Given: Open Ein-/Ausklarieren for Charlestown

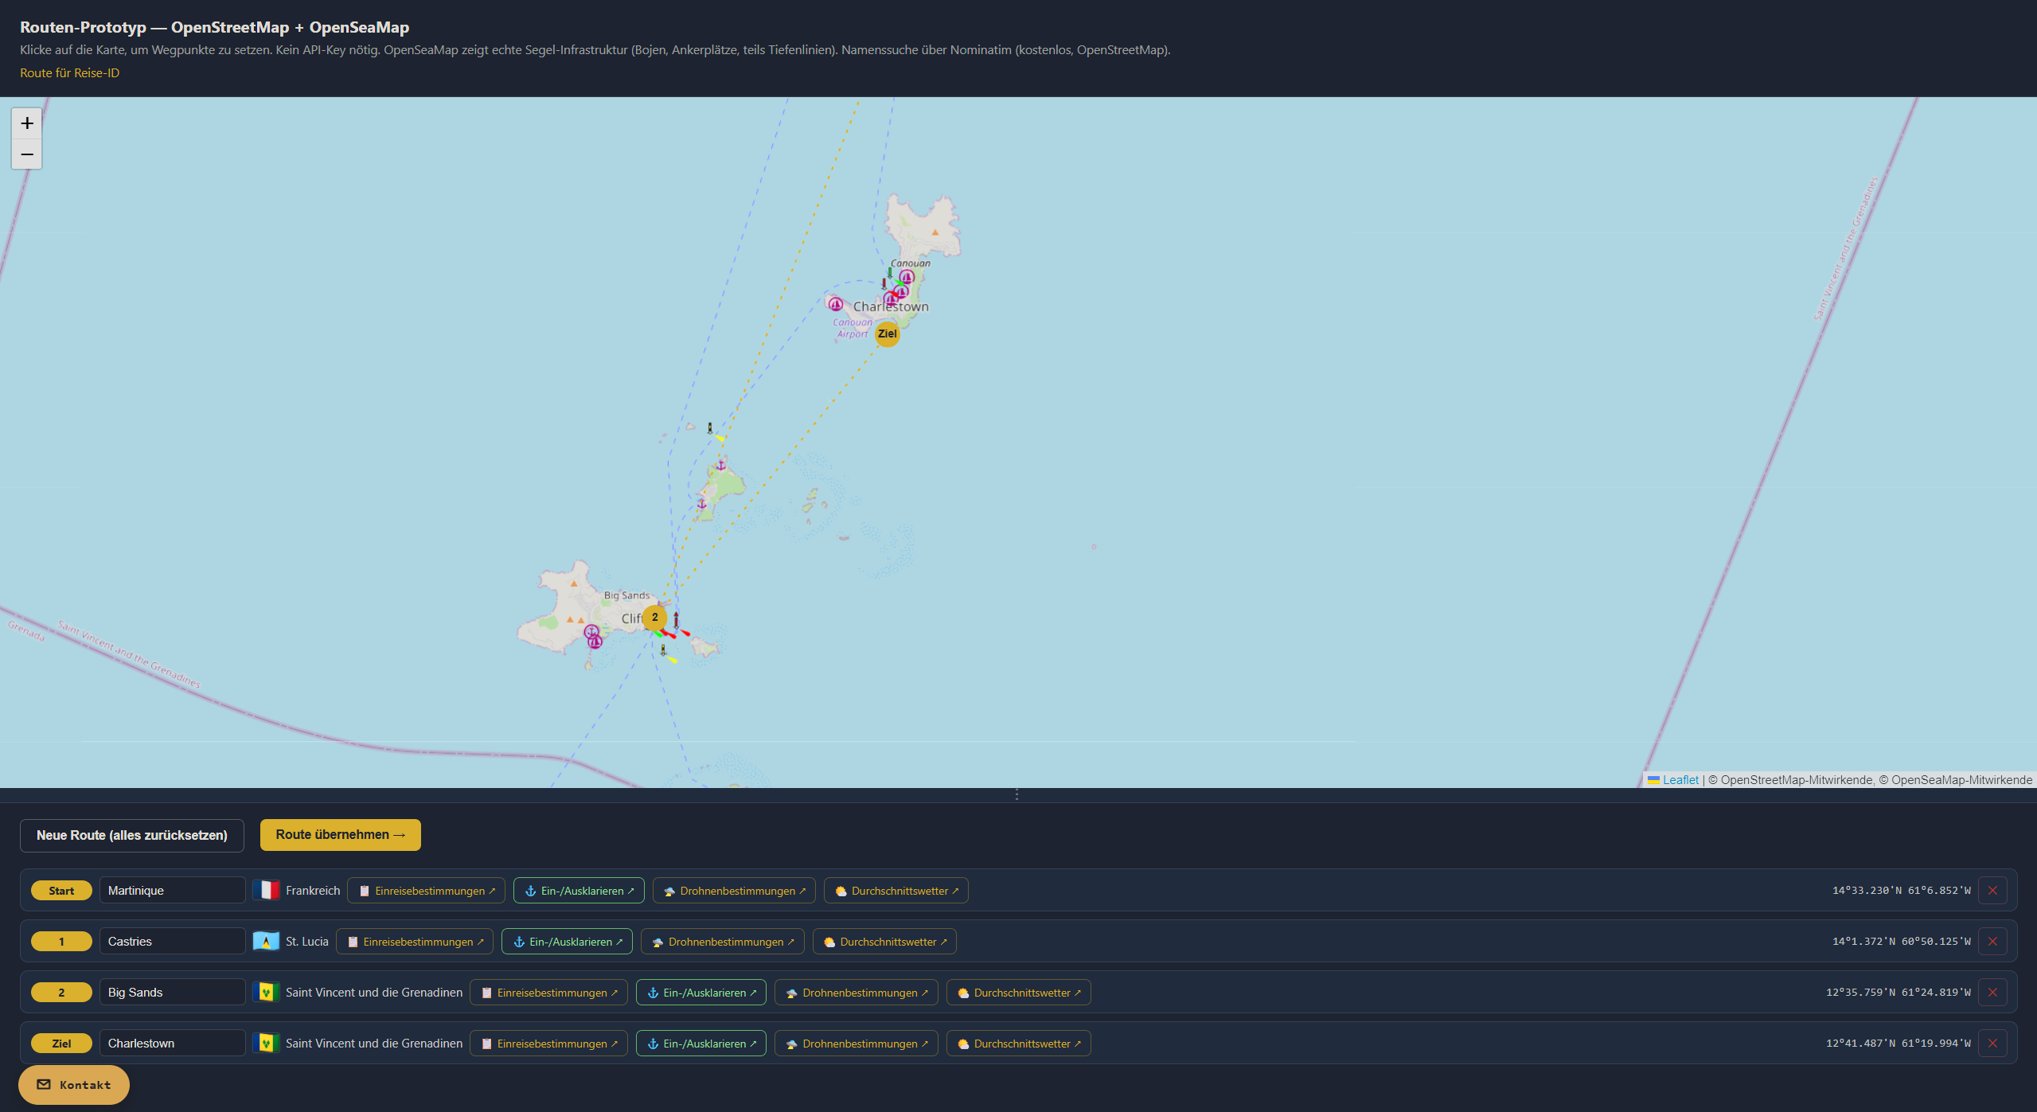Looking at the screenshot, I should 700,1043.
